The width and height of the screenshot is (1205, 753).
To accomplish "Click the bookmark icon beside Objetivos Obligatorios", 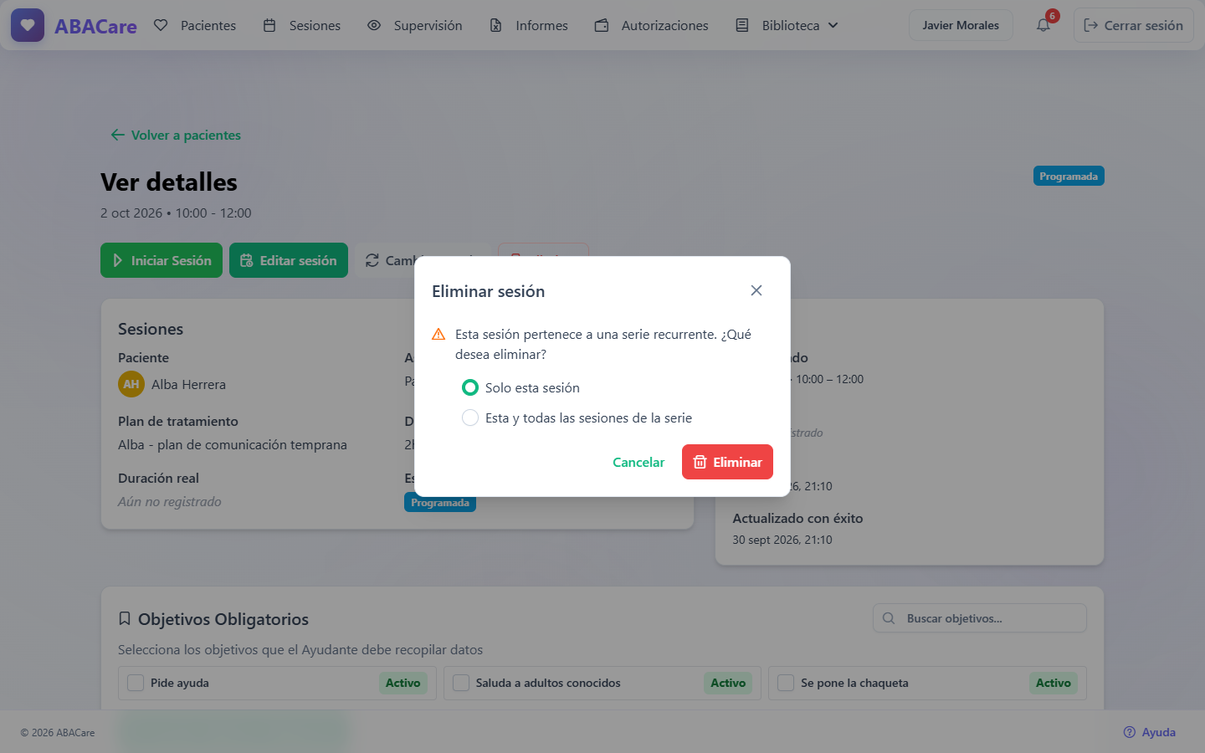I will pos(125,618).
